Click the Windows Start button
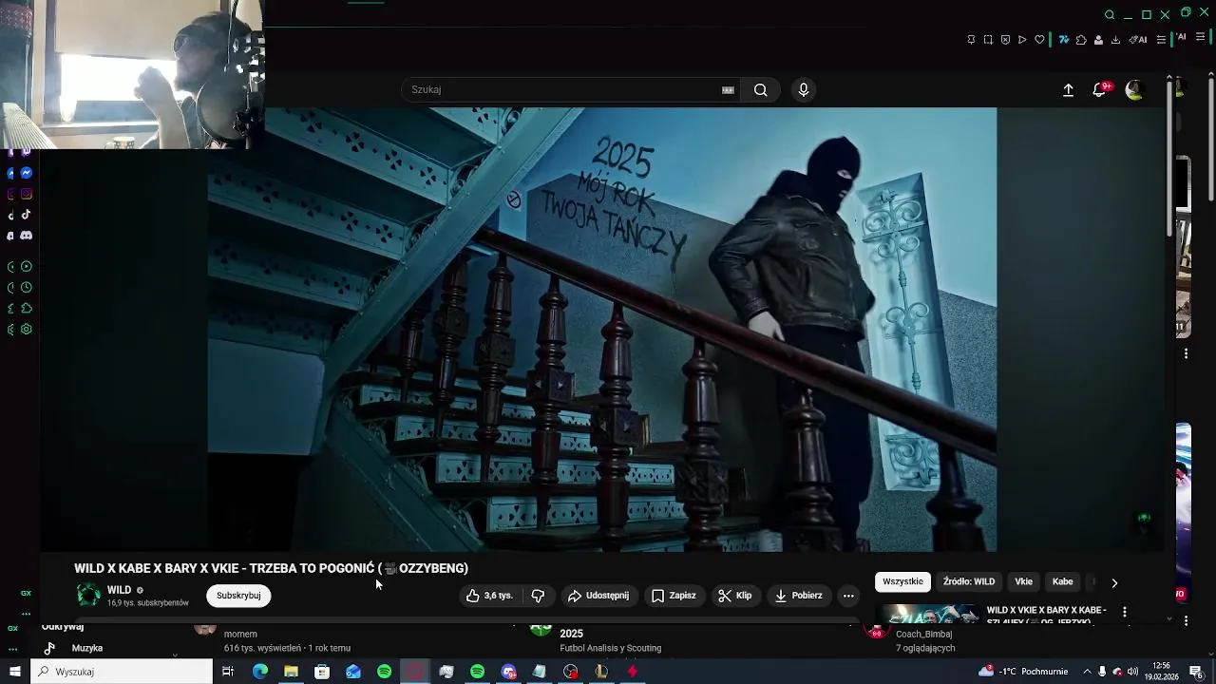 click(x=14, y=672)
